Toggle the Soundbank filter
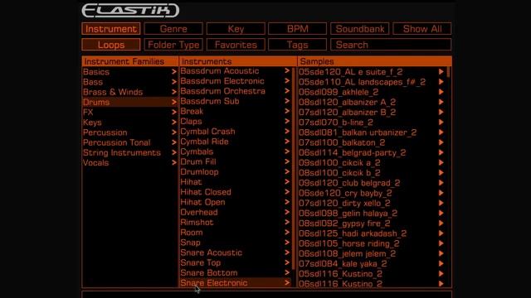The width and height of the screenshot is (531, 298). (x=359, y=29)
